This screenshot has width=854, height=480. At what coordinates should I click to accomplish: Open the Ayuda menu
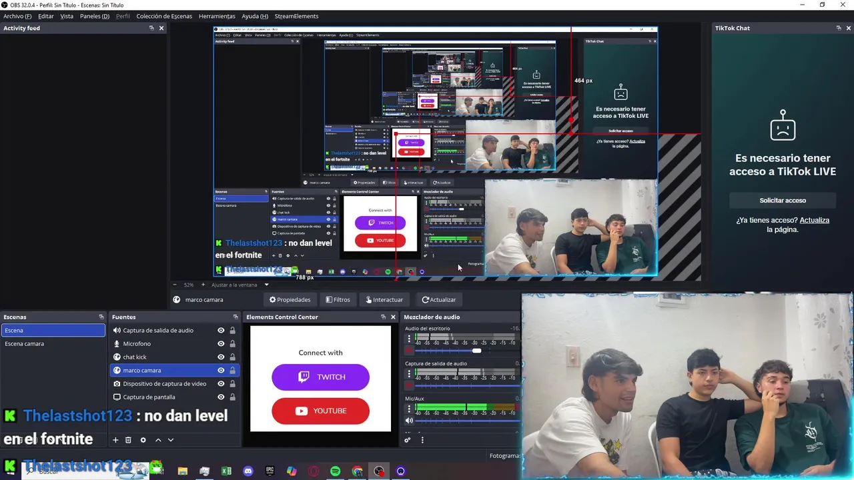255,16
